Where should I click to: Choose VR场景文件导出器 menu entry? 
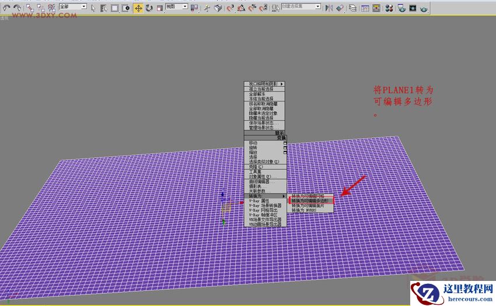(265, 219)
